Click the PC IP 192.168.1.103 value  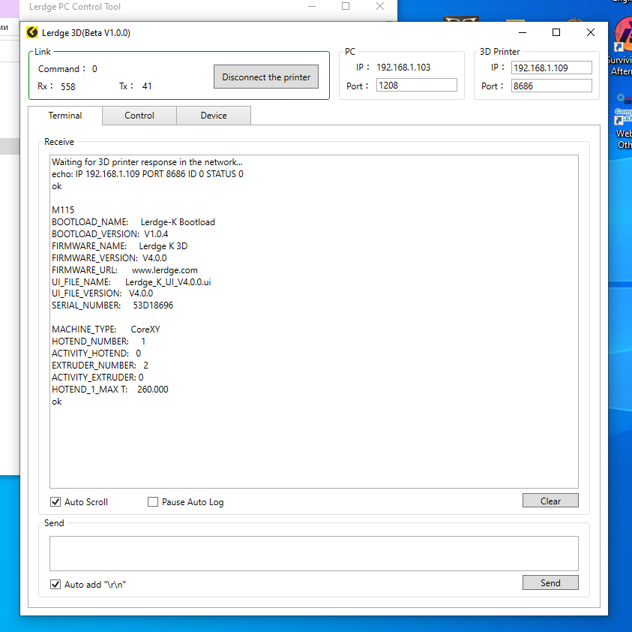[403, 68]
